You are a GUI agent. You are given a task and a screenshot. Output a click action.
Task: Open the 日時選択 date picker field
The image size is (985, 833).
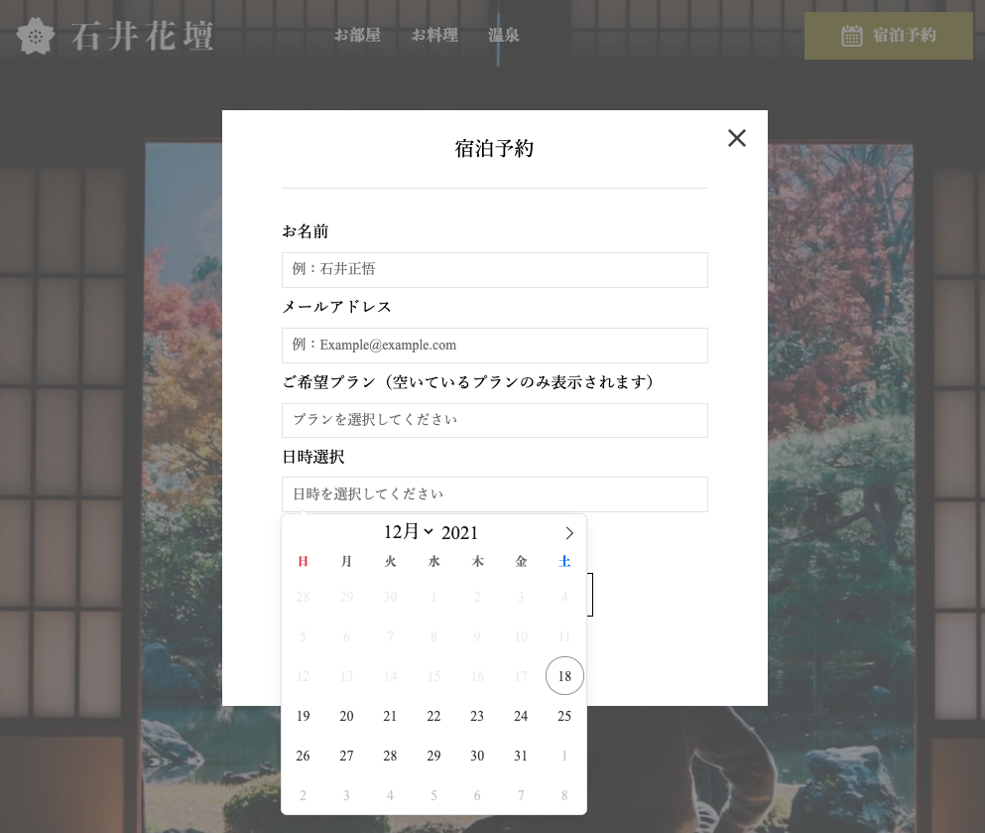click(x=494, y=494)
